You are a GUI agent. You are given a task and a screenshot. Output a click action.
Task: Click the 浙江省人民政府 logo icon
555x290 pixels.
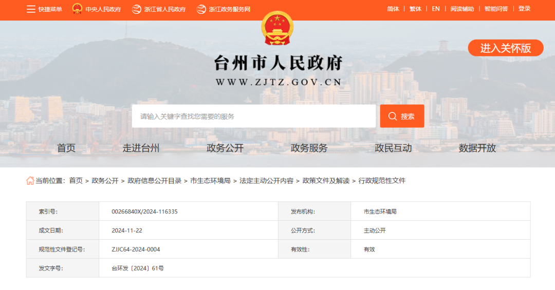tap(136, 9)
